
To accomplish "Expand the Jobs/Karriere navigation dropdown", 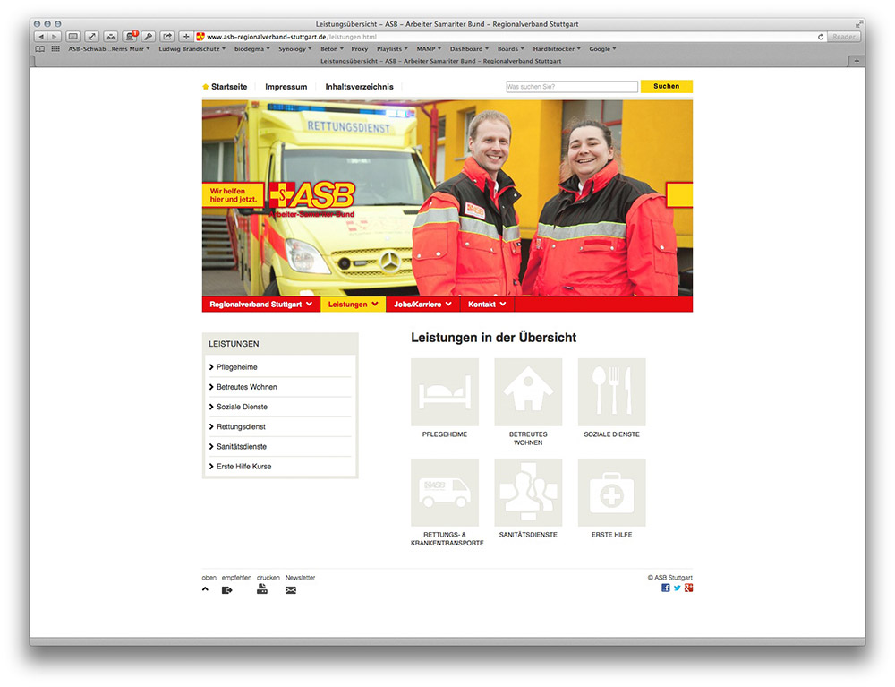I will tap(423, 305).
